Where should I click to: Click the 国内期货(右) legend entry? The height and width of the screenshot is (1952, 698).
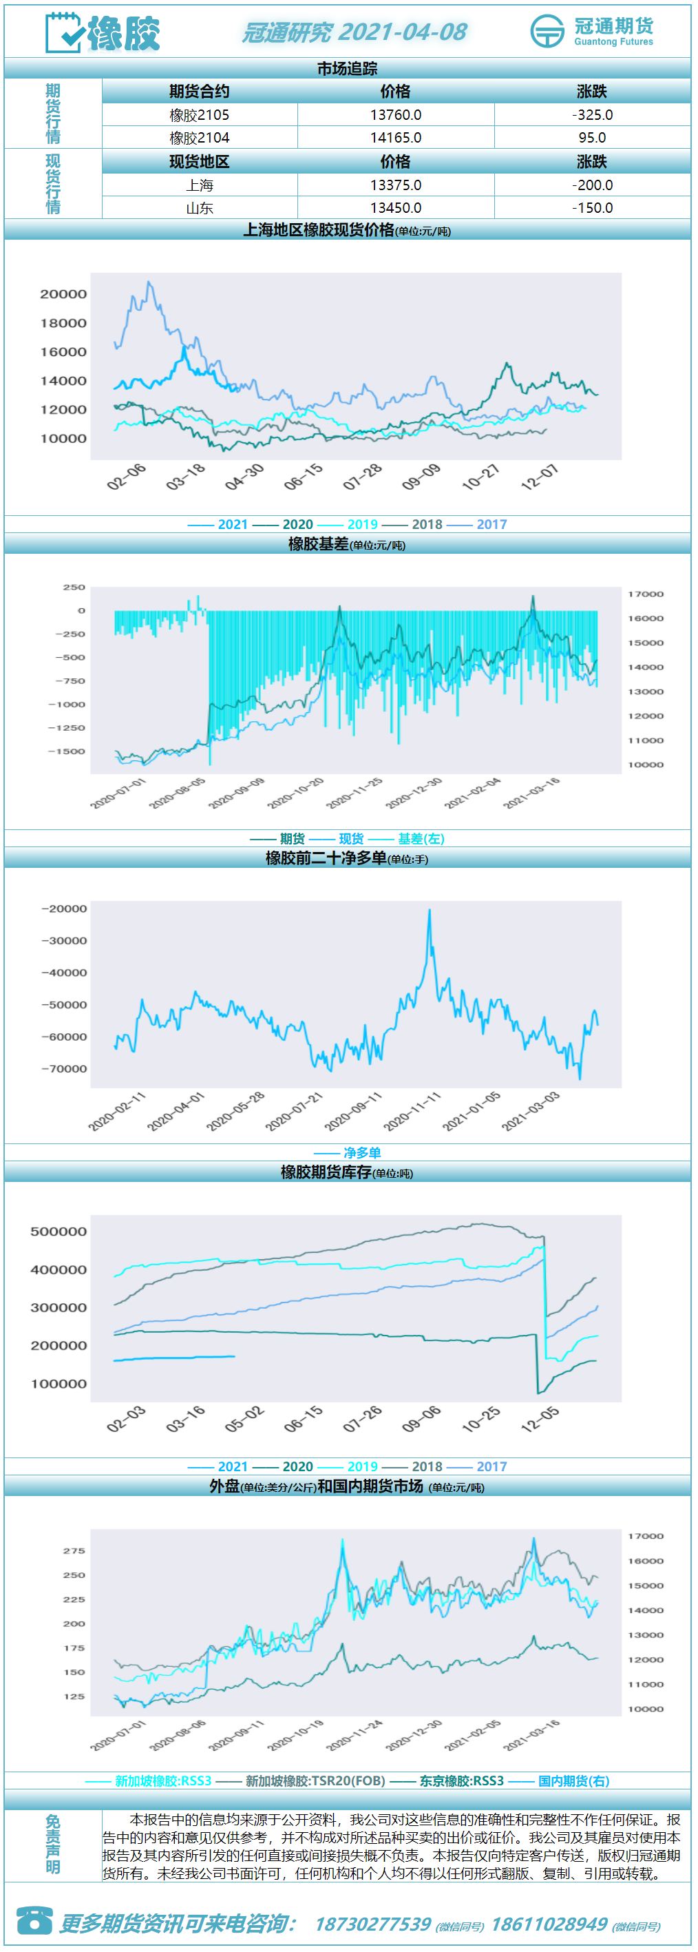point(559,1780)
